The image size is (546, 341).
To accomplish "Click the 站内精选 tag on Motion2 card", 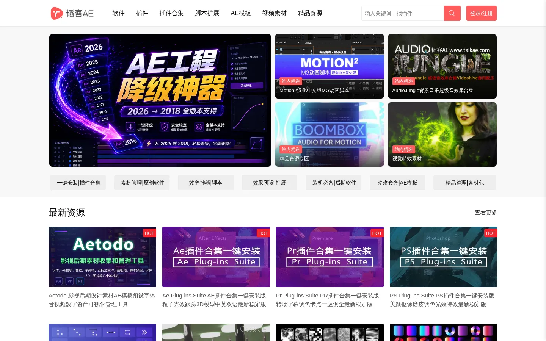I will click(291, 81).
